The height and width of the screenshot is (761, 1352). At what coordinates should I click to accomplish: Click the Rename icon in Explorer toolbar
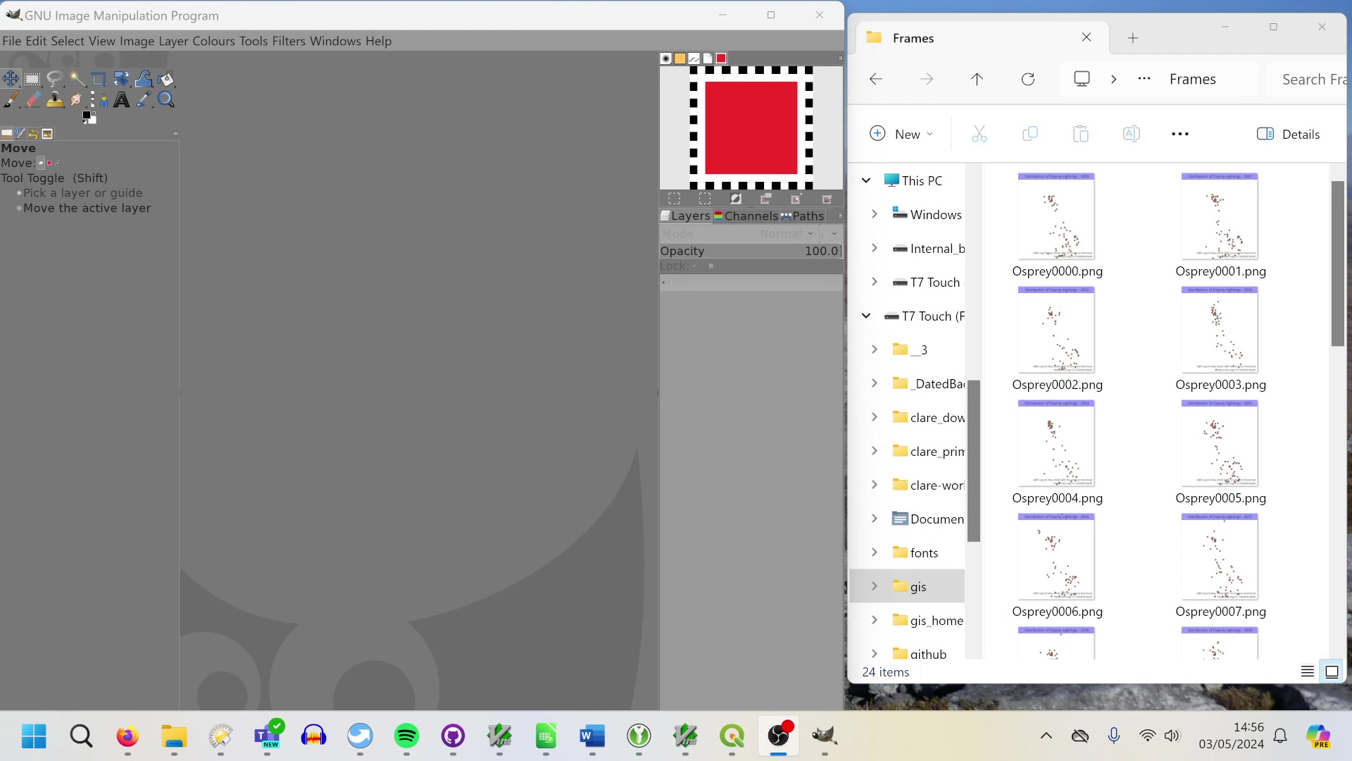(1131, 134)
